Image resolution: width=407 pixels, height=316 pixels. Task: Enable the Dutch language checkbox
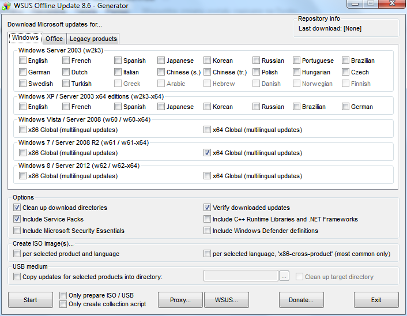(x=66, y=72)
